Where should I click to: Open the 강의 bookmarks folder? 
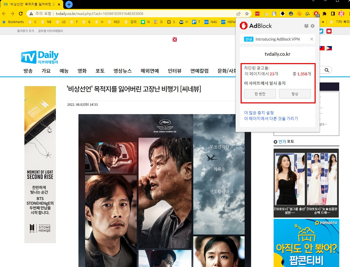pyautogui.click(x=131, y=22)
